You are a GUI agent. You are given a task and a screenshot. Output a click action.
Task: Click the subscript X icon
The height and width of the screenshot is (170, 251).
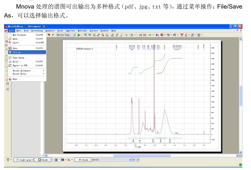tap(69, 160)
